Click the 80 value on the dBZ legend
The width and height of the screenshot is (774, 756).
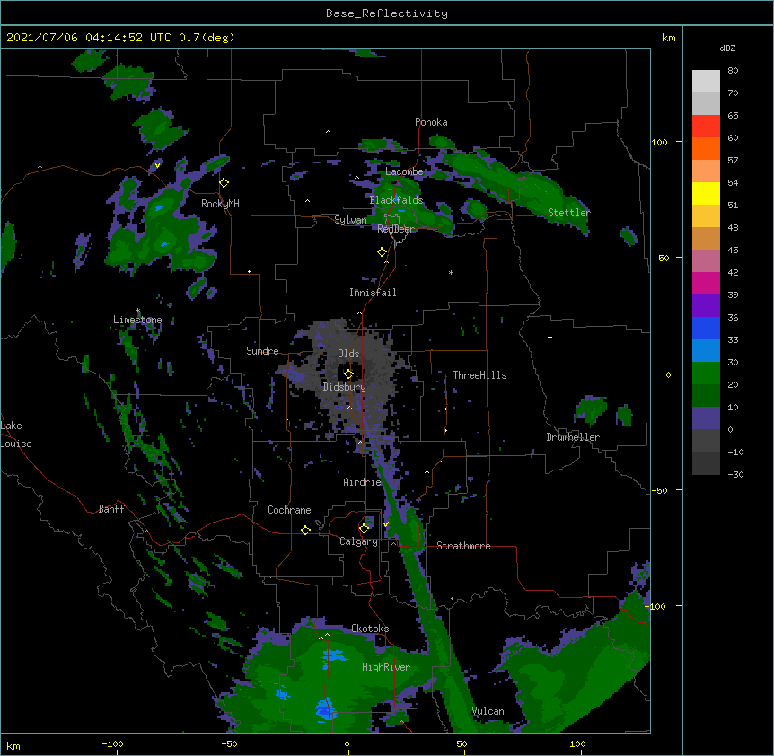tap(733, 71)
